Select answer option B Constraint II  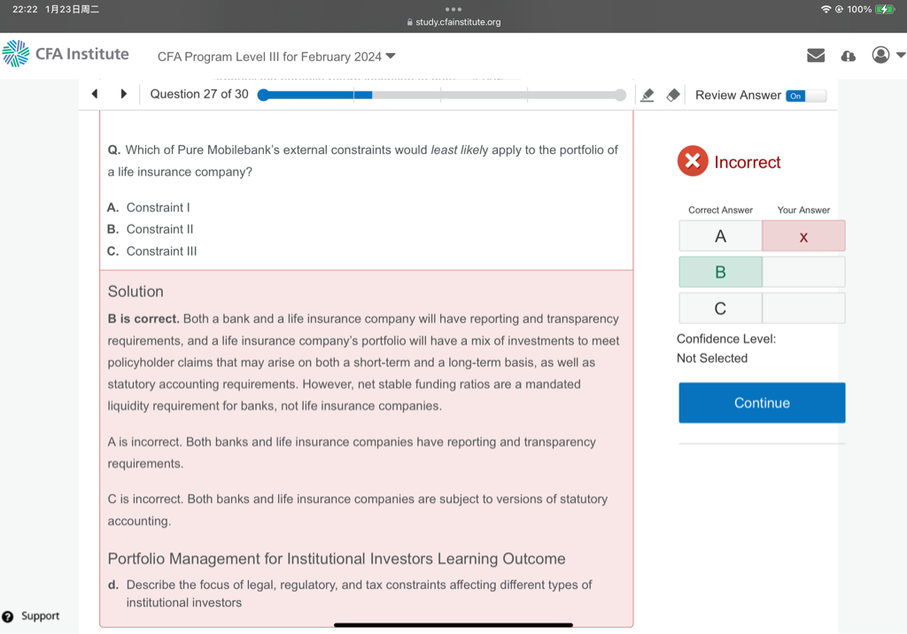[x=159, y=228]
